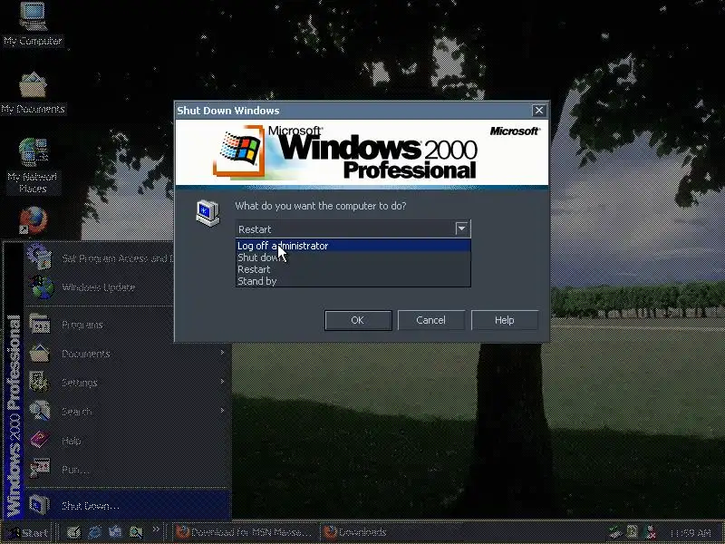Pick Restart in the dropdown list
The width and height of the screenshot is (725, 544).
click(353, 269)
